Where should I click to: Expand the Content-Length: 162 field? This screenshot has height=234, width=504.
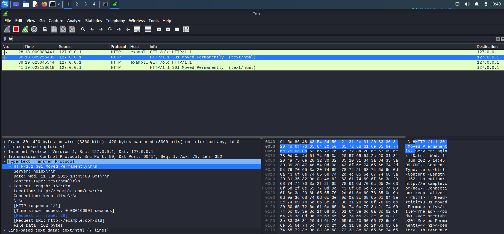coord(10,186)
